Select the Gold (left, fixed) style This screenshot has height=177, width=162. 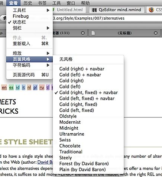(x=88, y=110)
